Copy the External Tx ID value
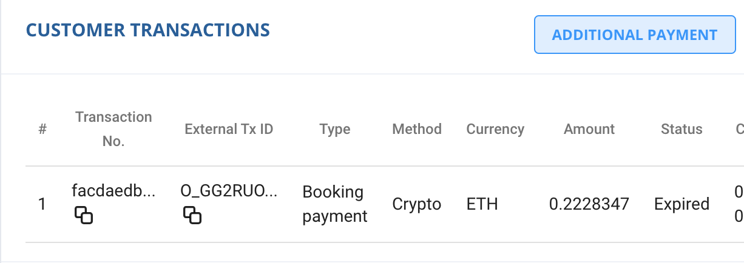The height and width of the screenshot is (263, 744). click(x=192, y=215)
